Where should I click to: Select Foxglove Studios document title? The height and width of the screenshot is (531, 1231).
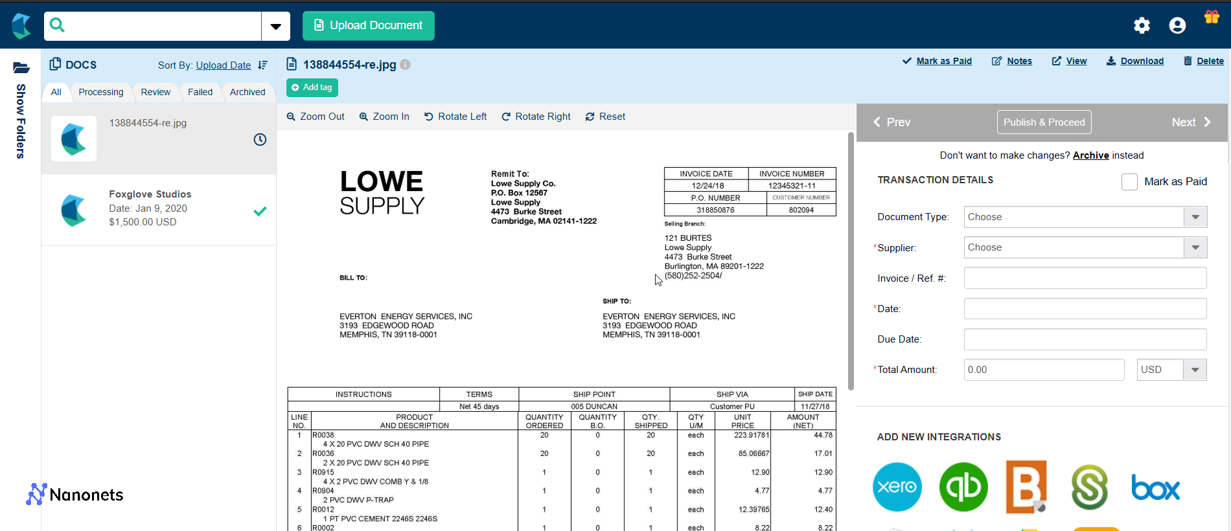point(150,194)
